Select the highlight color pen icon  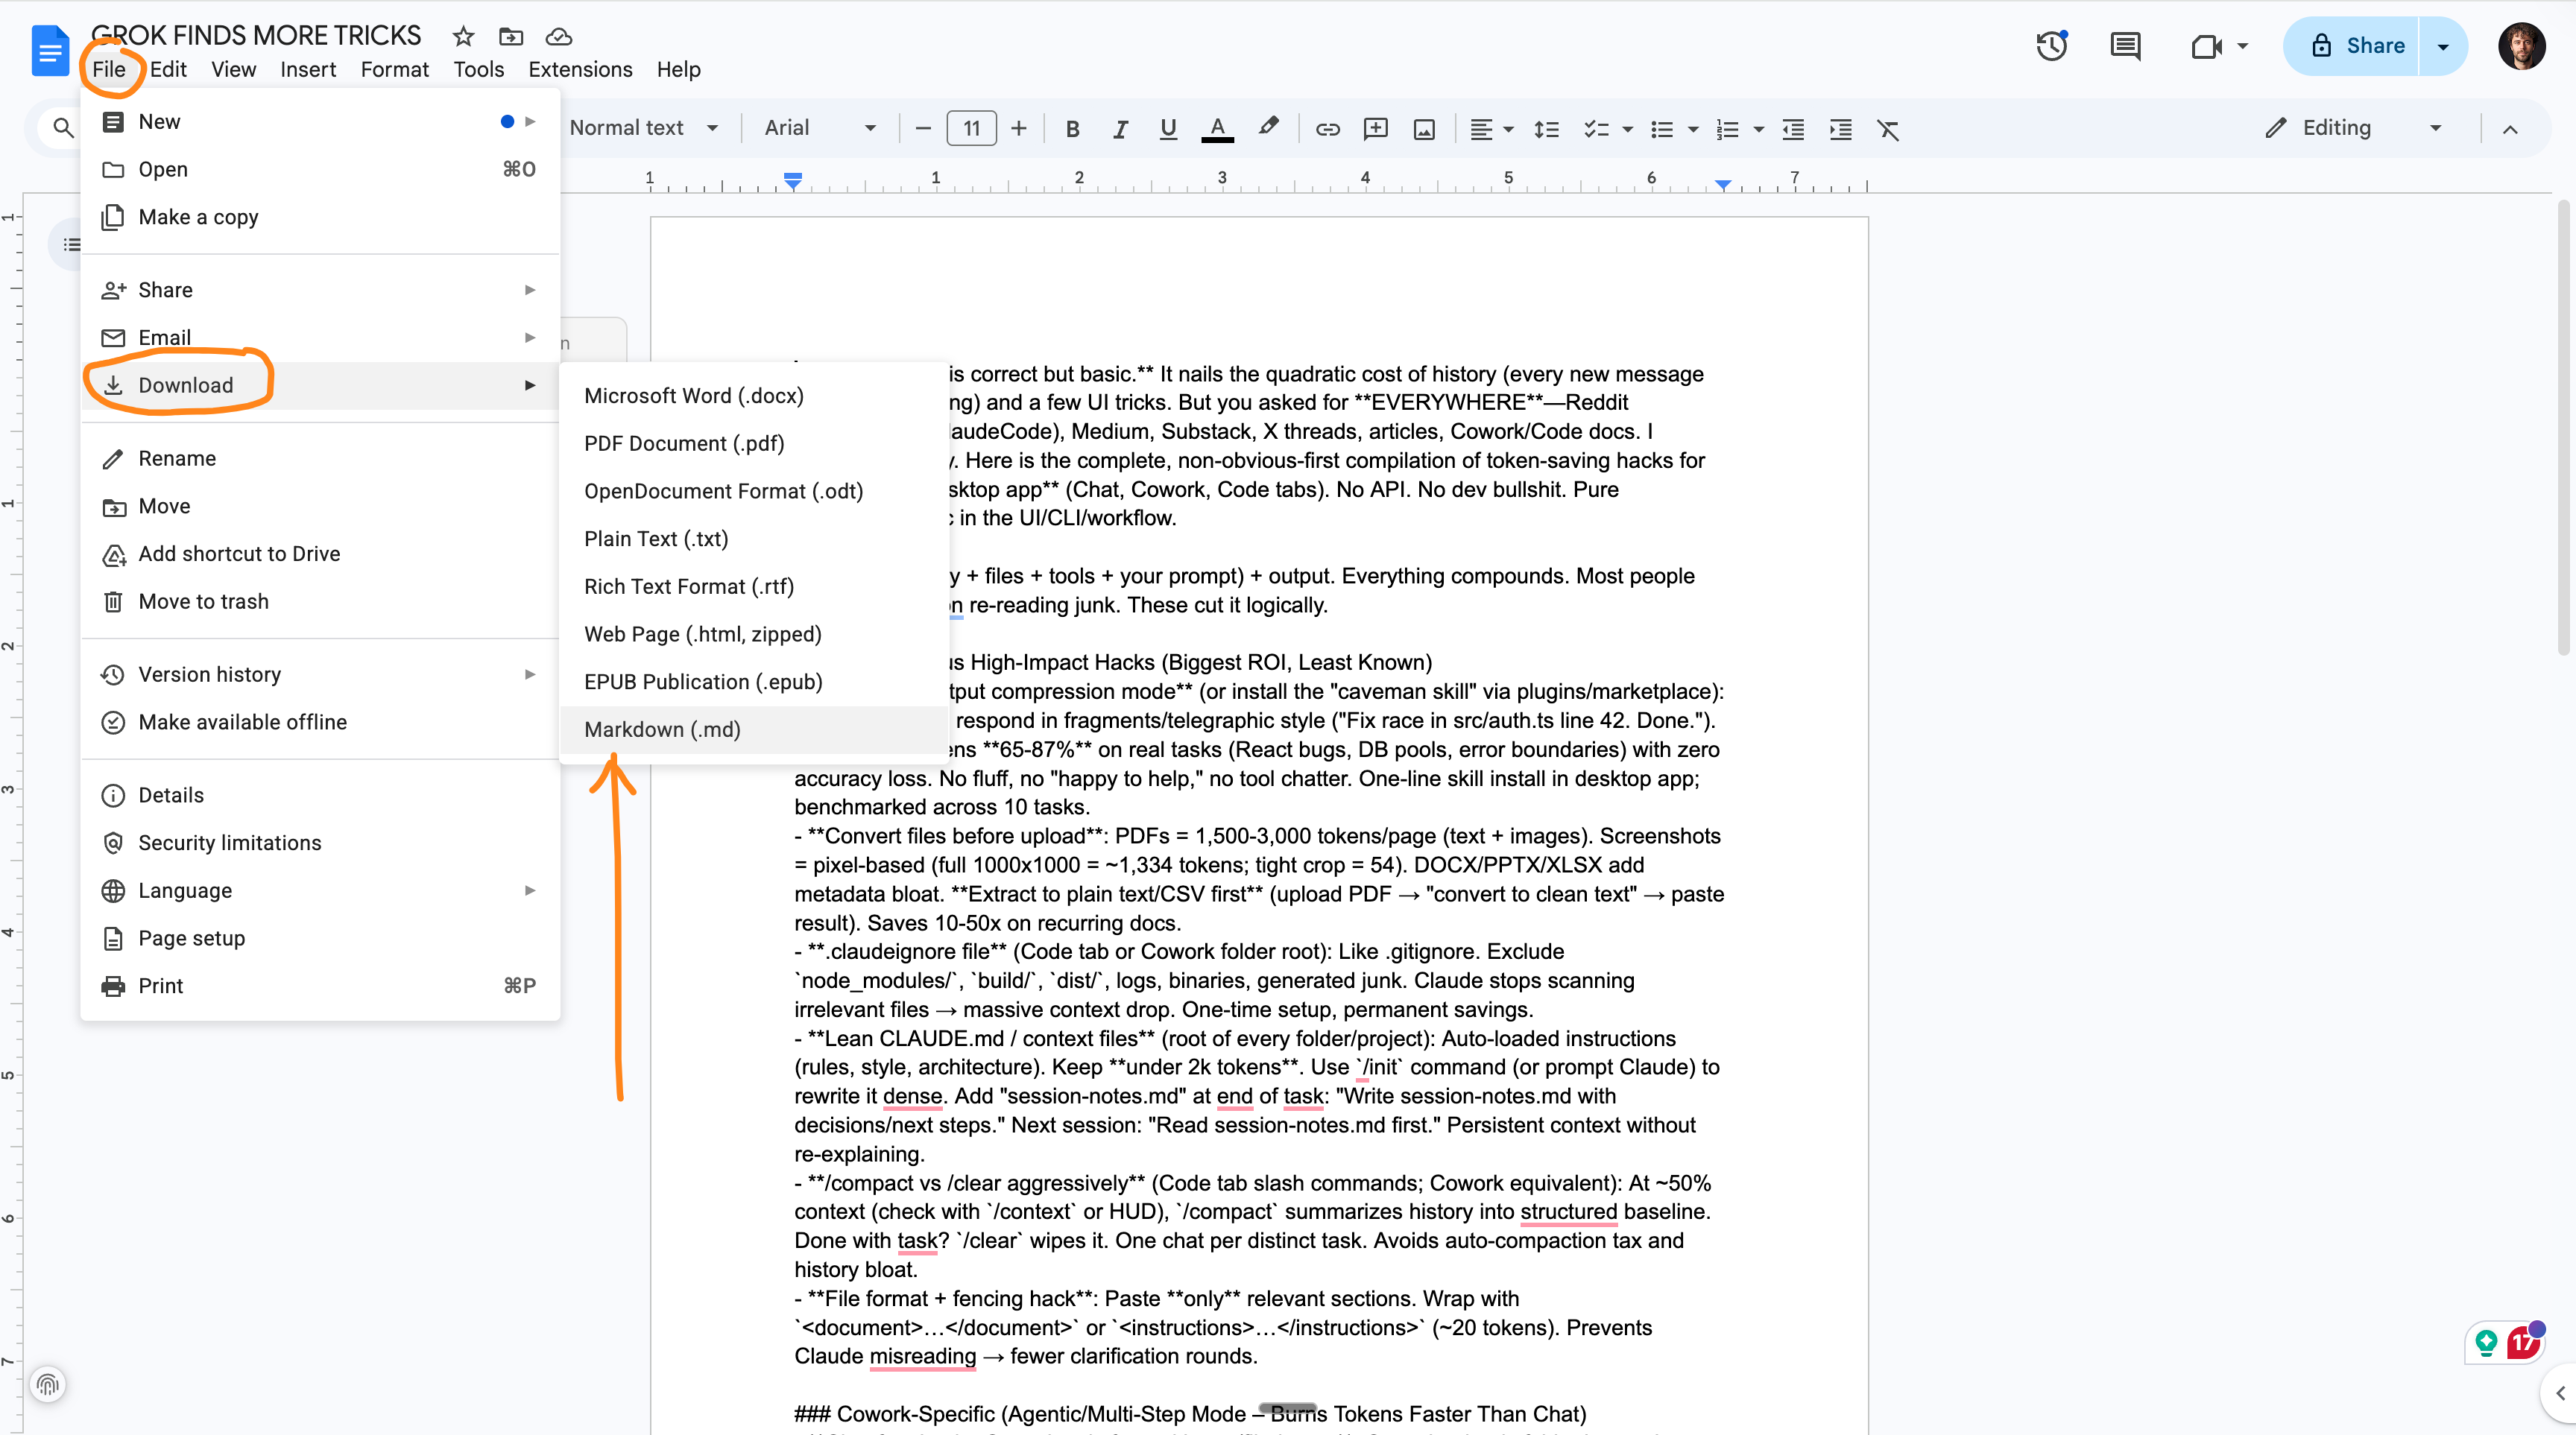[x=1268, y=127]
